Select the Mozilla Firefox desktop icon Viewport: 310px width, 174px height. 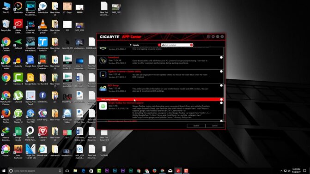coord(6,116)
